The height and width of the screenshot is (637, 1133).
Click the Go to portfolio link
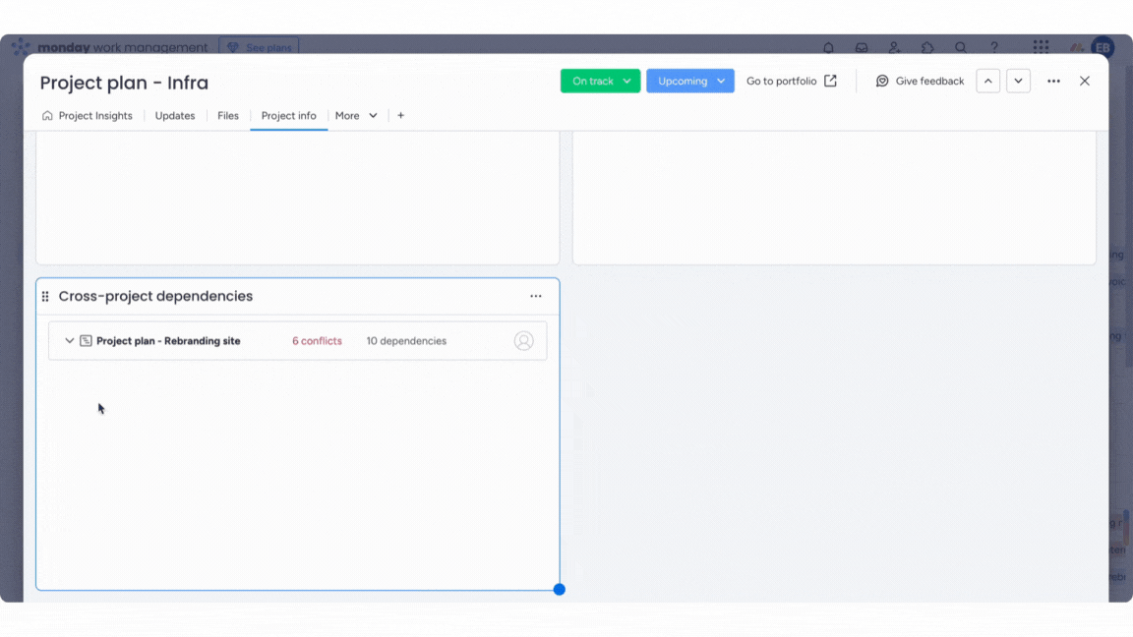pos(791,81)
